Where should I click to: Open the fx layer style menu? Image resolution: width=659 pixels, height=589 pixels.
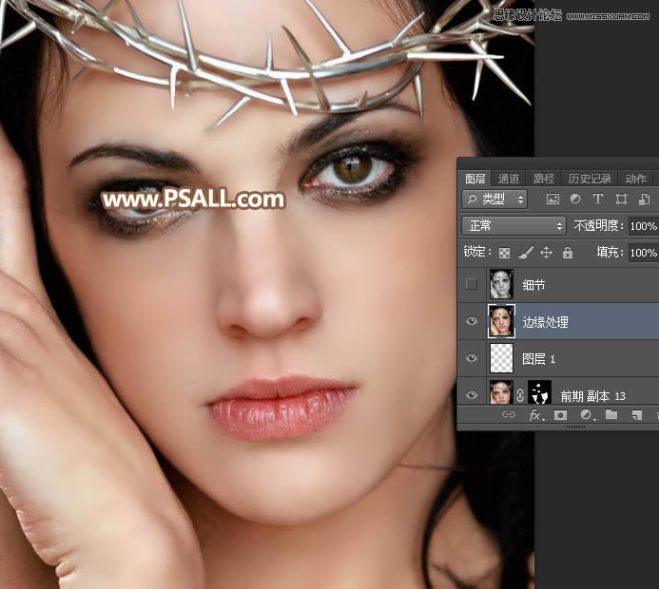tap(534, 415)
